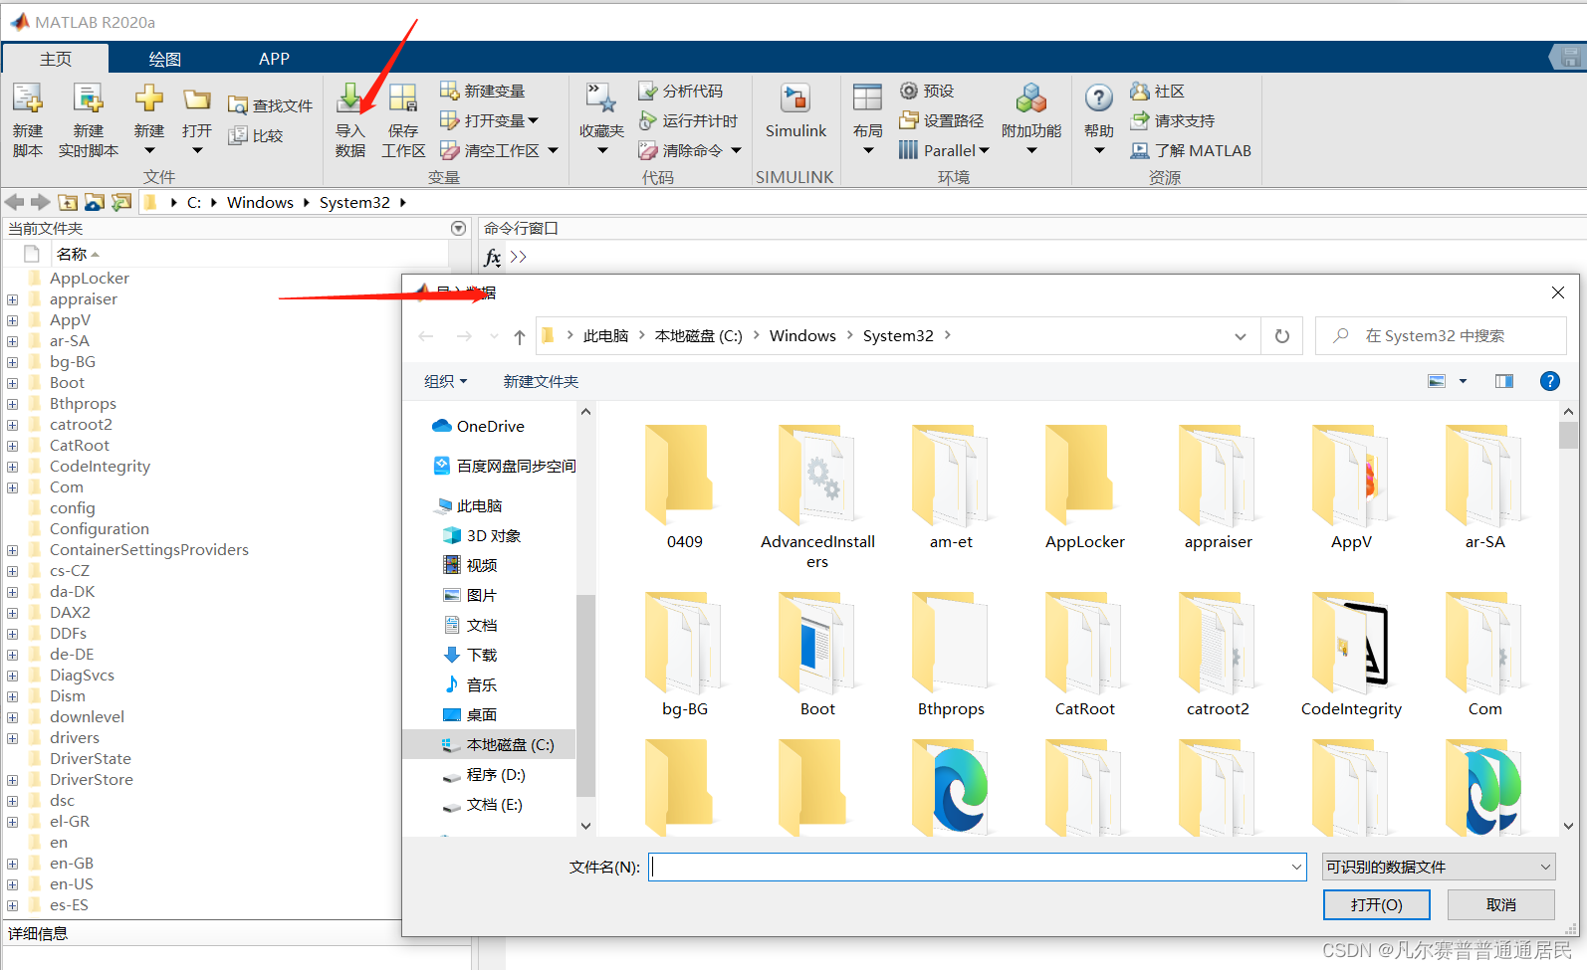Click 新建文件夹 in file dialog
The width and height of the screenshot is (1587, 970).
coord(541,381)
